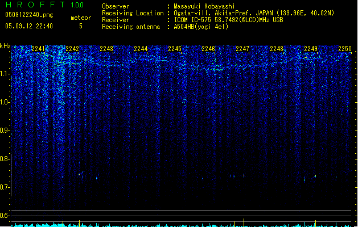The width and height of the screenshot is (358, 227).
Task: Click the 2247 time marker
Action: [x=242, y=49]
